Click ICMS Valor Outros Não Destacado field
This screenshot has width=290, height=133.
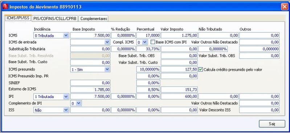(x=259, y=42)
